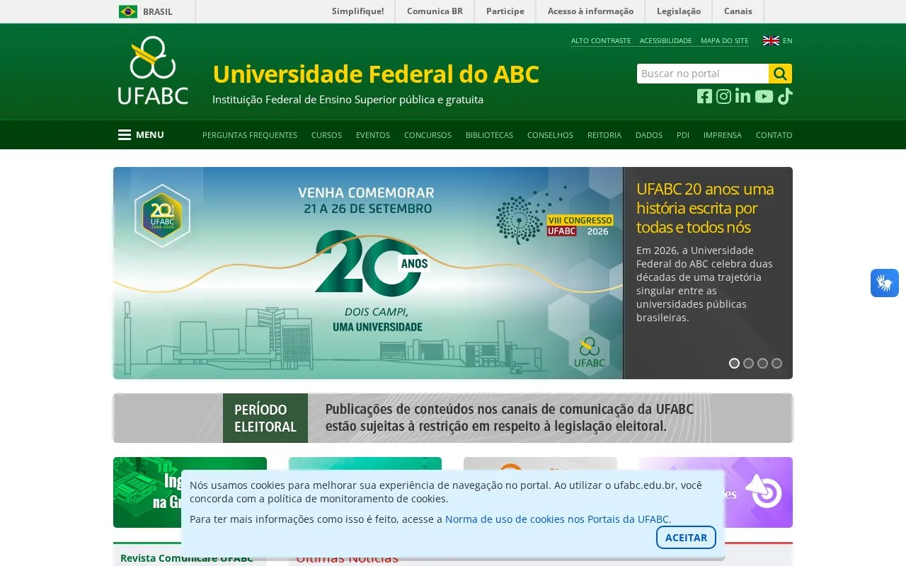Click the UFABC logo in header
Viewport: 906px width, 566px height.
153,71
